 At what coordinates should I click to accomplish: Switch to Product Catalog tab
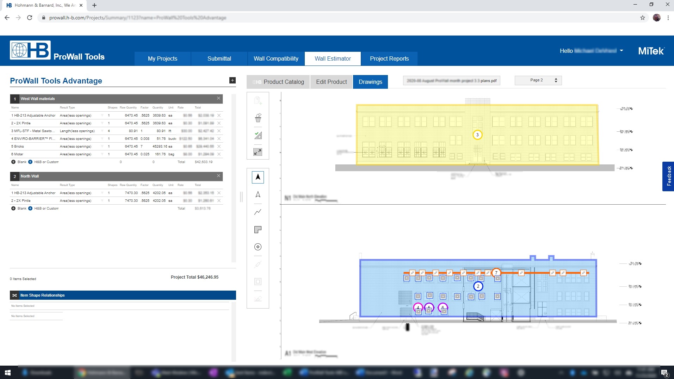(x=278, y=82)
